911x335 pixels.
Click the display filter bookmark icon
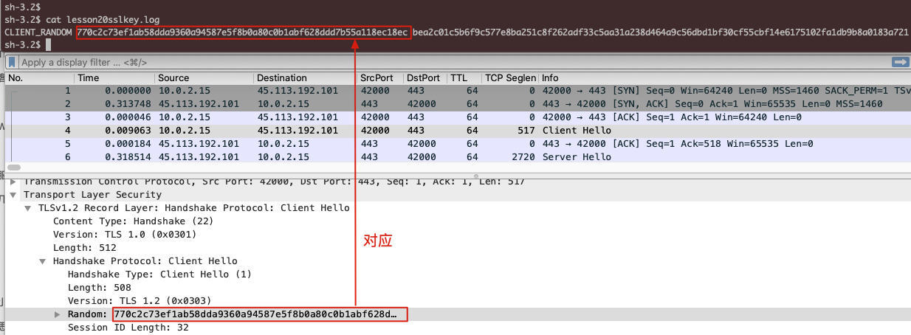click(x=13, y=63)
